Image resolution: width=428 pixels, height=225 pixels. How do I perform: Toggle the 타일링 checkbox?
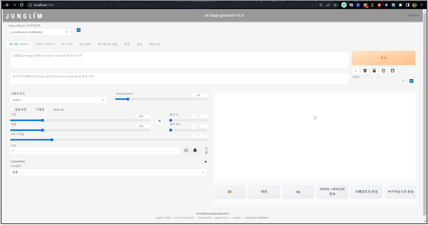pyautogui.click(x=33, y=110)
